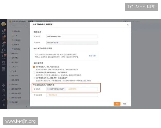This screenshot has height=128, width=161.
Task: Collapse the navigation panel with the arrow icon
Action: [26, 107]
